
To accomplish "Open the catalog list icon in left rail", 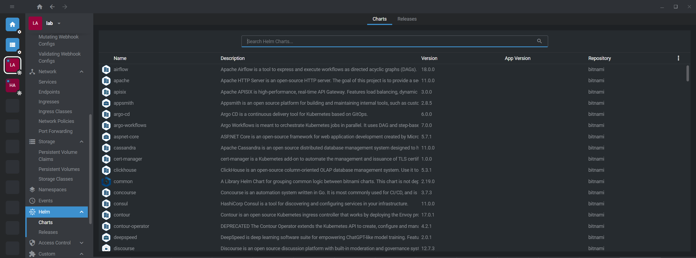I will point(13,45).
